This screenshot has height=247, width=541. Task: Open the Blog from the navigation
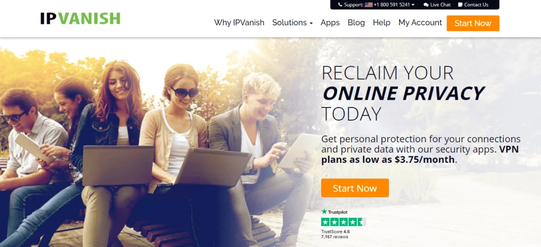(x=356, y=23)
